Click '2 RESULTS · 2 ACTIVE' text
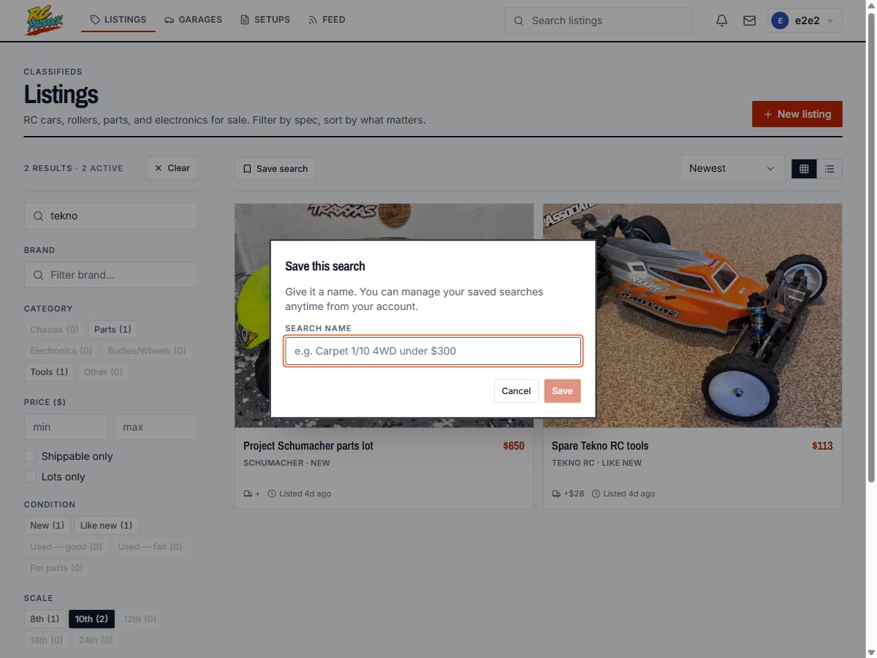This screenshot has width=877, height=658. point(74,168)
